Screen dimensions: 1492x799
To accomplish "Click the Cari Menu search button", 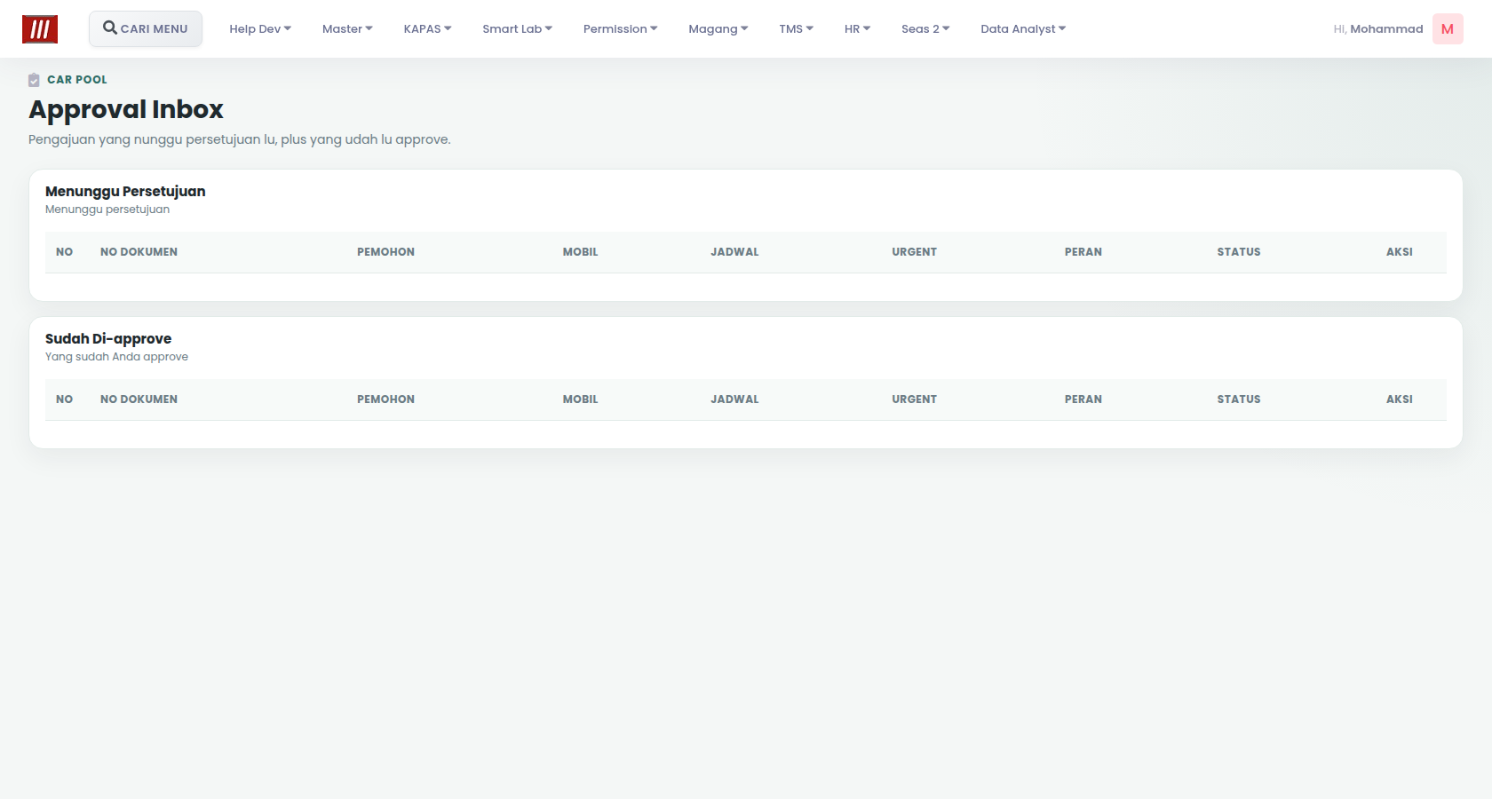I will tap(146, 28).
